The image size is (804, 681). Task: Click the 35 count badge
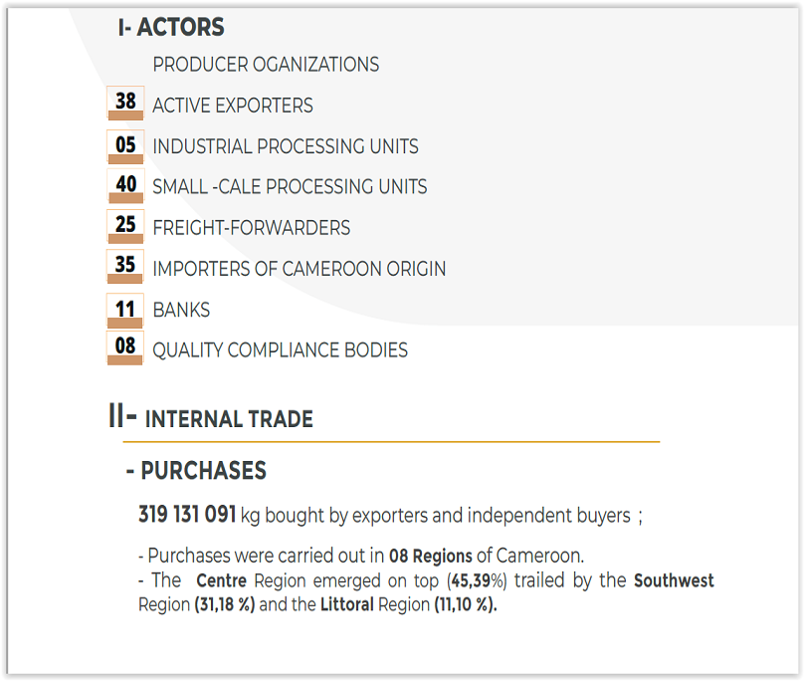pyautogui.click(x=125, y=266)
